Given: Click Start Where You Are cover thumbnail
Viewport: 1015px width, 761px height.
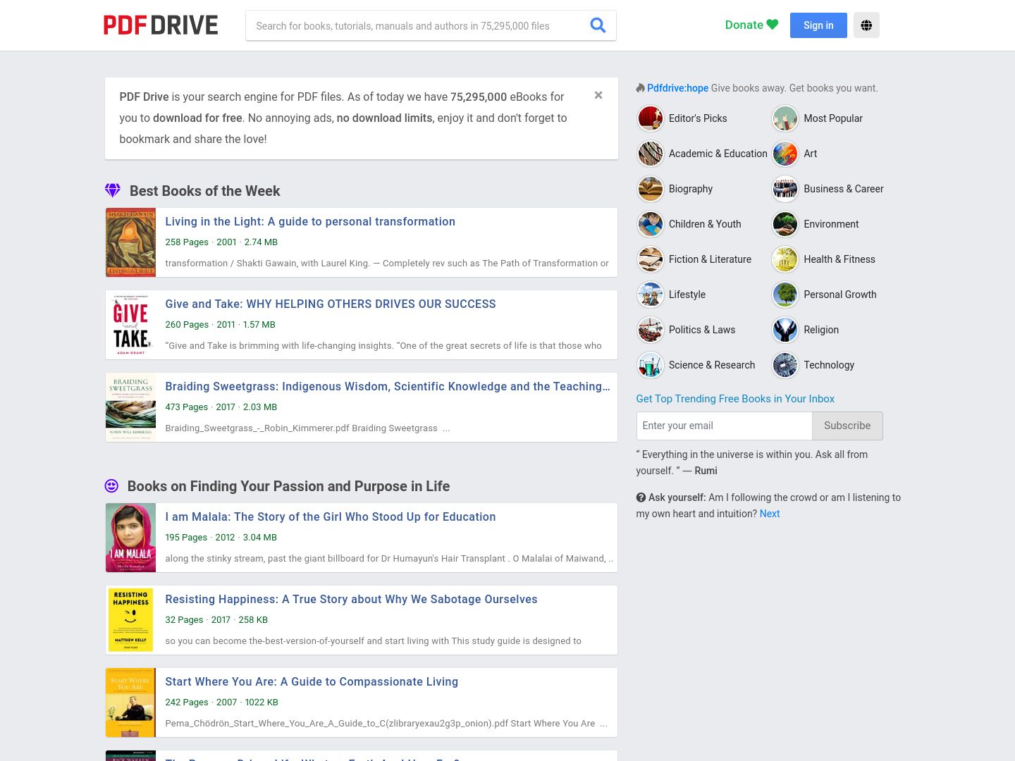Looking at the screenshot, I should (x=130, y=703).
